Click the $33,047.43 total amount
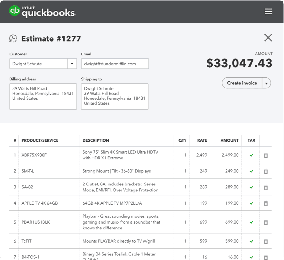 tap(239, 63)
